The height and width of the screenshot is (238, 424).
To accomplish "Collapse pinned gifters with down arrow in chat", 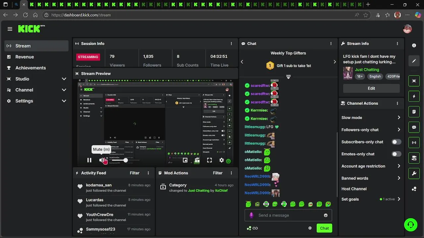I will pos(288,77).
